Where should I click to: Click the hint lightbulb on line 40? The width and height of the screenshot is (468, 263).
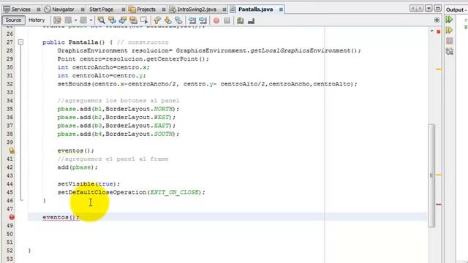click(12, 150)
